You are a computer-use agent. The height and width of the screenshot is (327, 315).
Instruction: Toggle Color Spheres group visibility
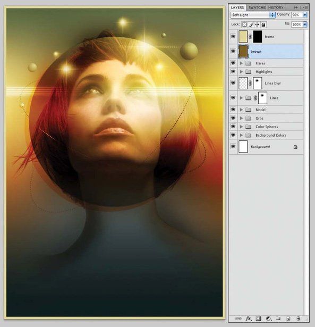pos(233,127)
